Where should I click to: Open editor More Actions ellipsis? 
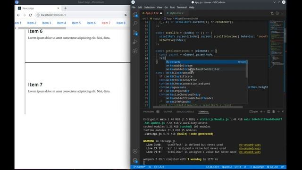282,13
